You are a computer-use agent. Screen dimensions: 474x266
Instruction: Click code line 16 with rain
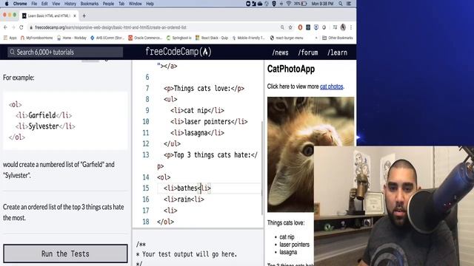184,199
